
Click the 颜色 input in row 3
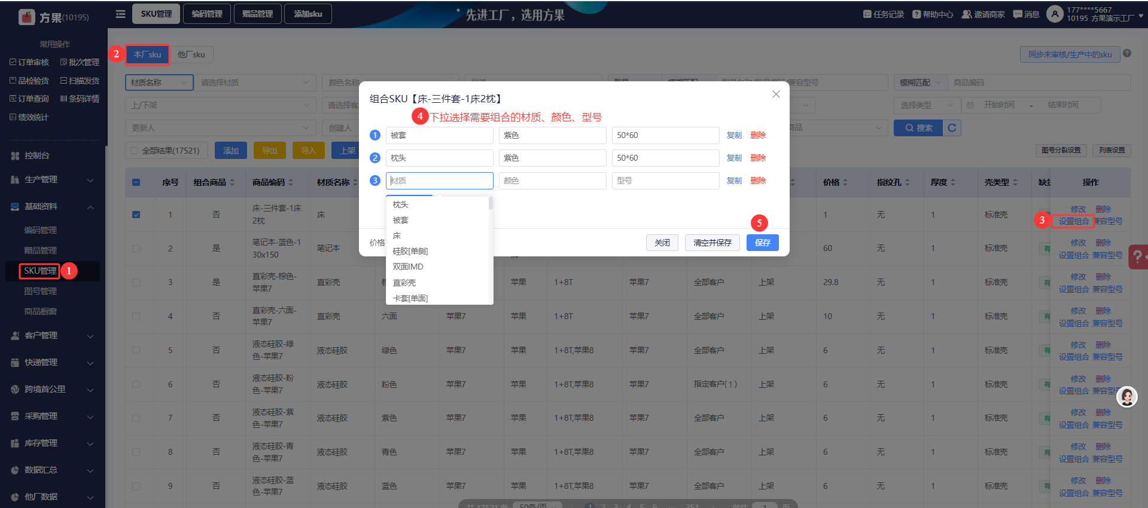click(552, 180)
